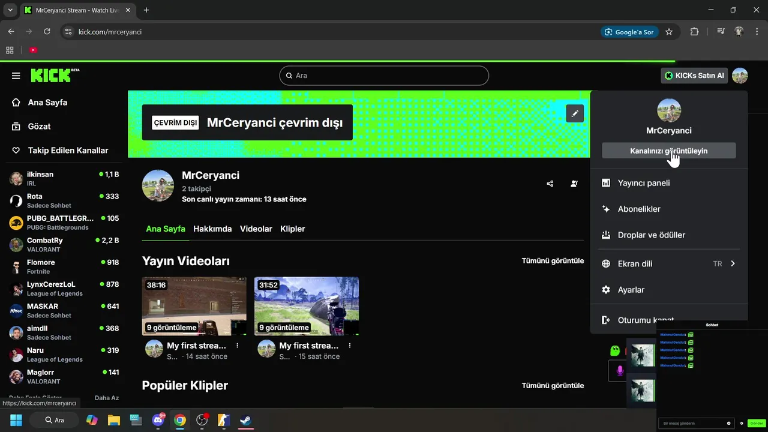Open the 31:52 stream video thumbnail

tap(307, 306)
